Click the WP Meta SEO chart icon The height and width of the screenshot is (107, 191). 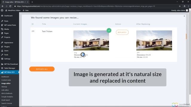click(x=2, y=72)
